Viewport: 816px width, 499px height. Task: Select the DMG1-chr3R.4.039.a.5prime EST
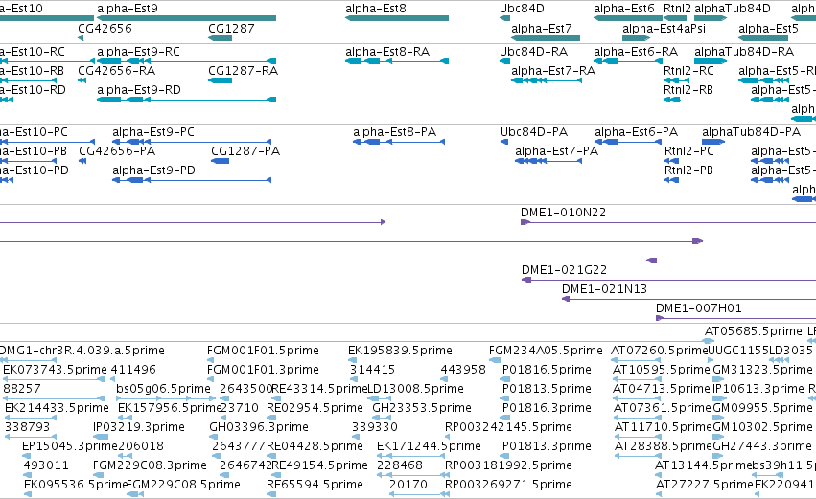(27, 360)
